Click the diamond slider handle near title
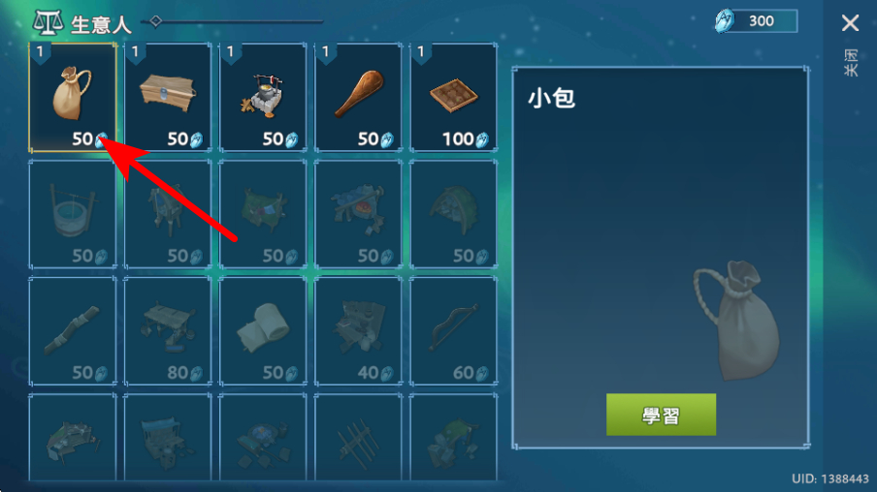Viewport: 877px width, 492px height. pos(156,21)
